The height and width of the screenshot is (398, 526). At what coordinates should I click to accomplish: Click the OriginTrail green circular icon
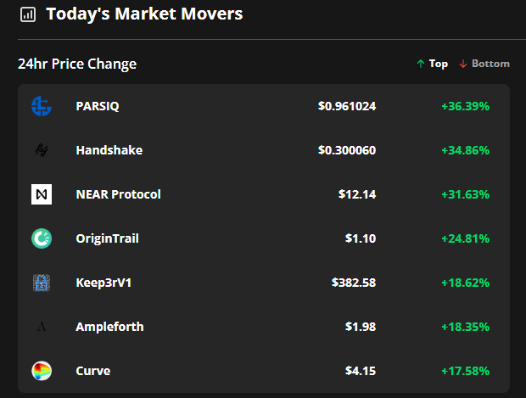42,238
